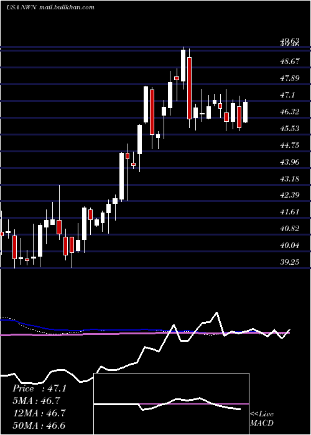Select the 40.82 price axis label

point(290,229)
